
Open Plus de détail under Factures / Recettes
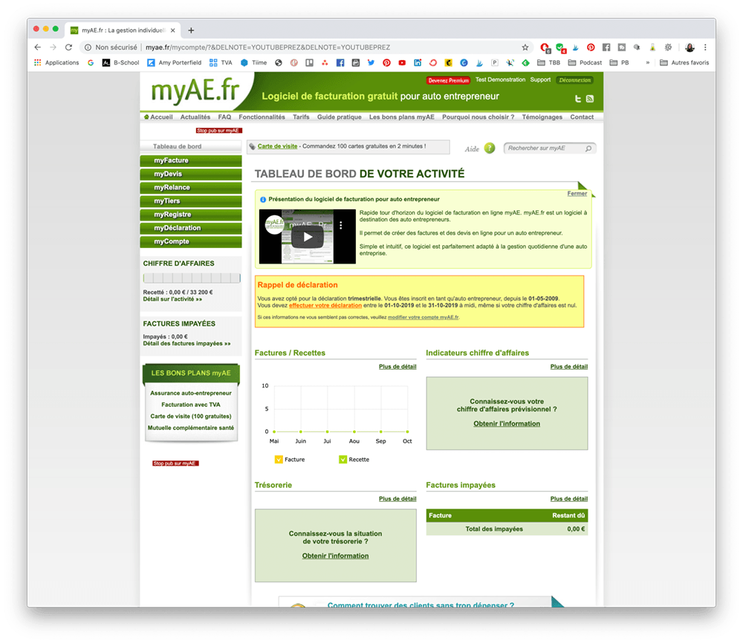click(398, 367)
